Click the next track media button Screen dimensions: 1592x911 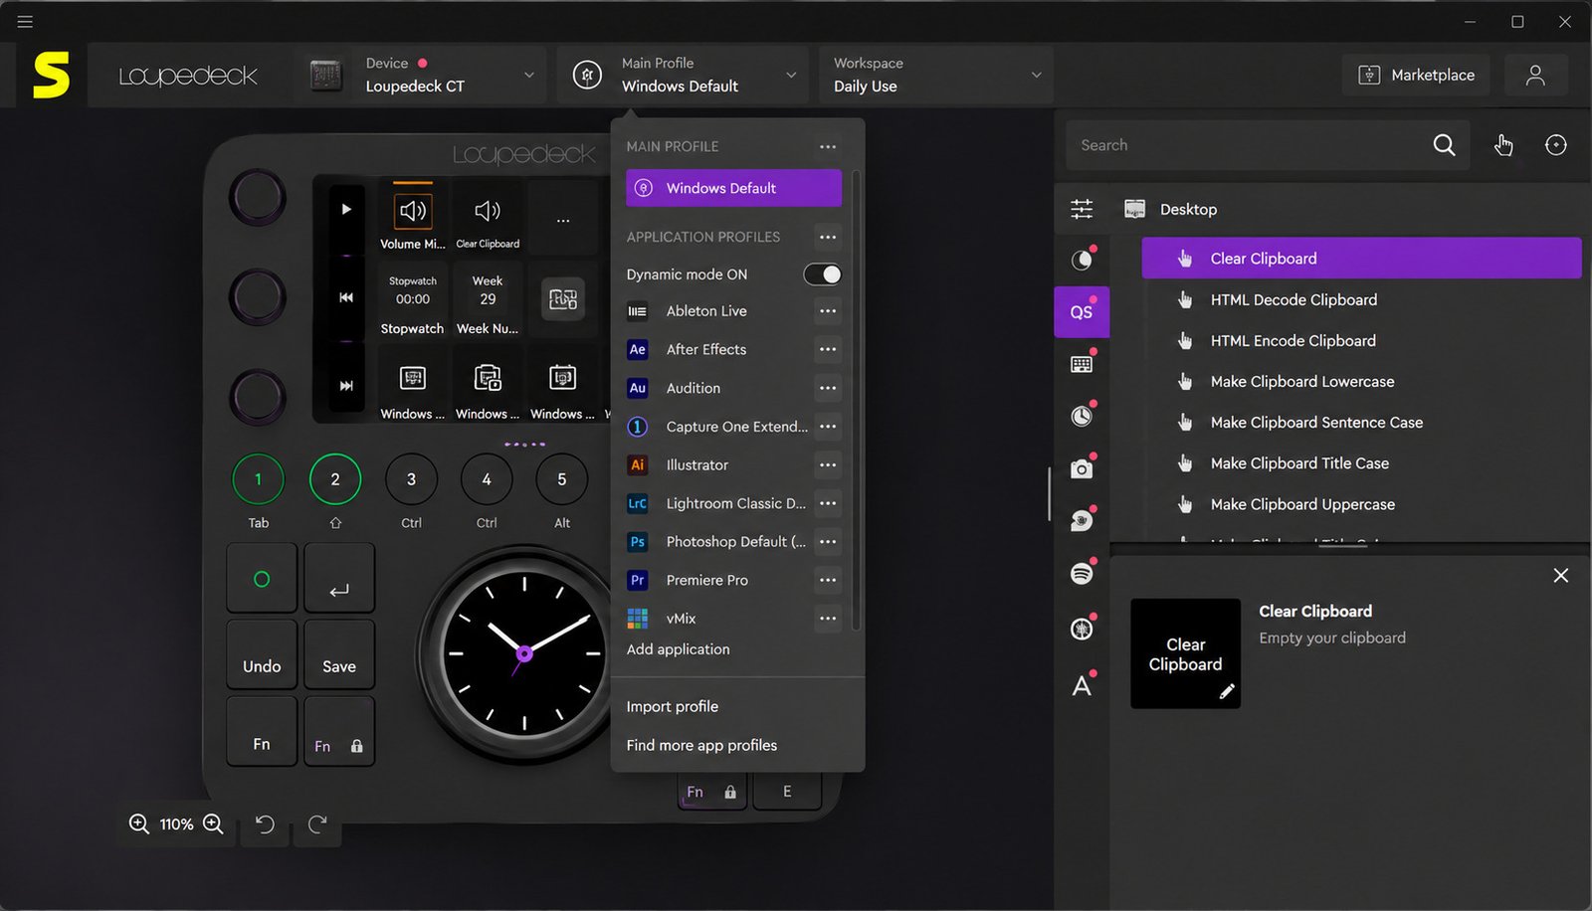tap(346, 386)
